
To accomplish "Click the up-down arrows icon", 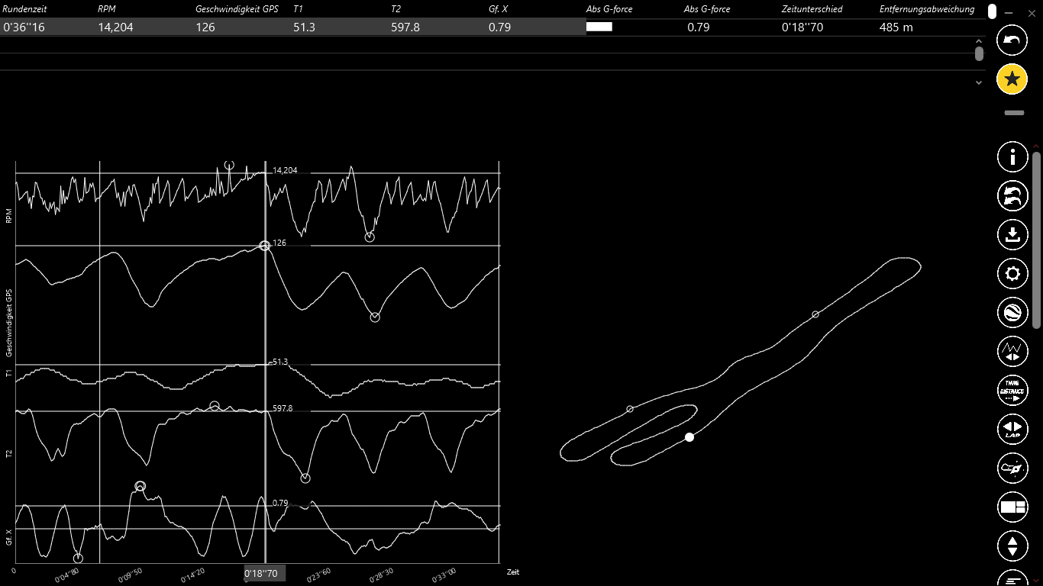I will [1012, 546].
